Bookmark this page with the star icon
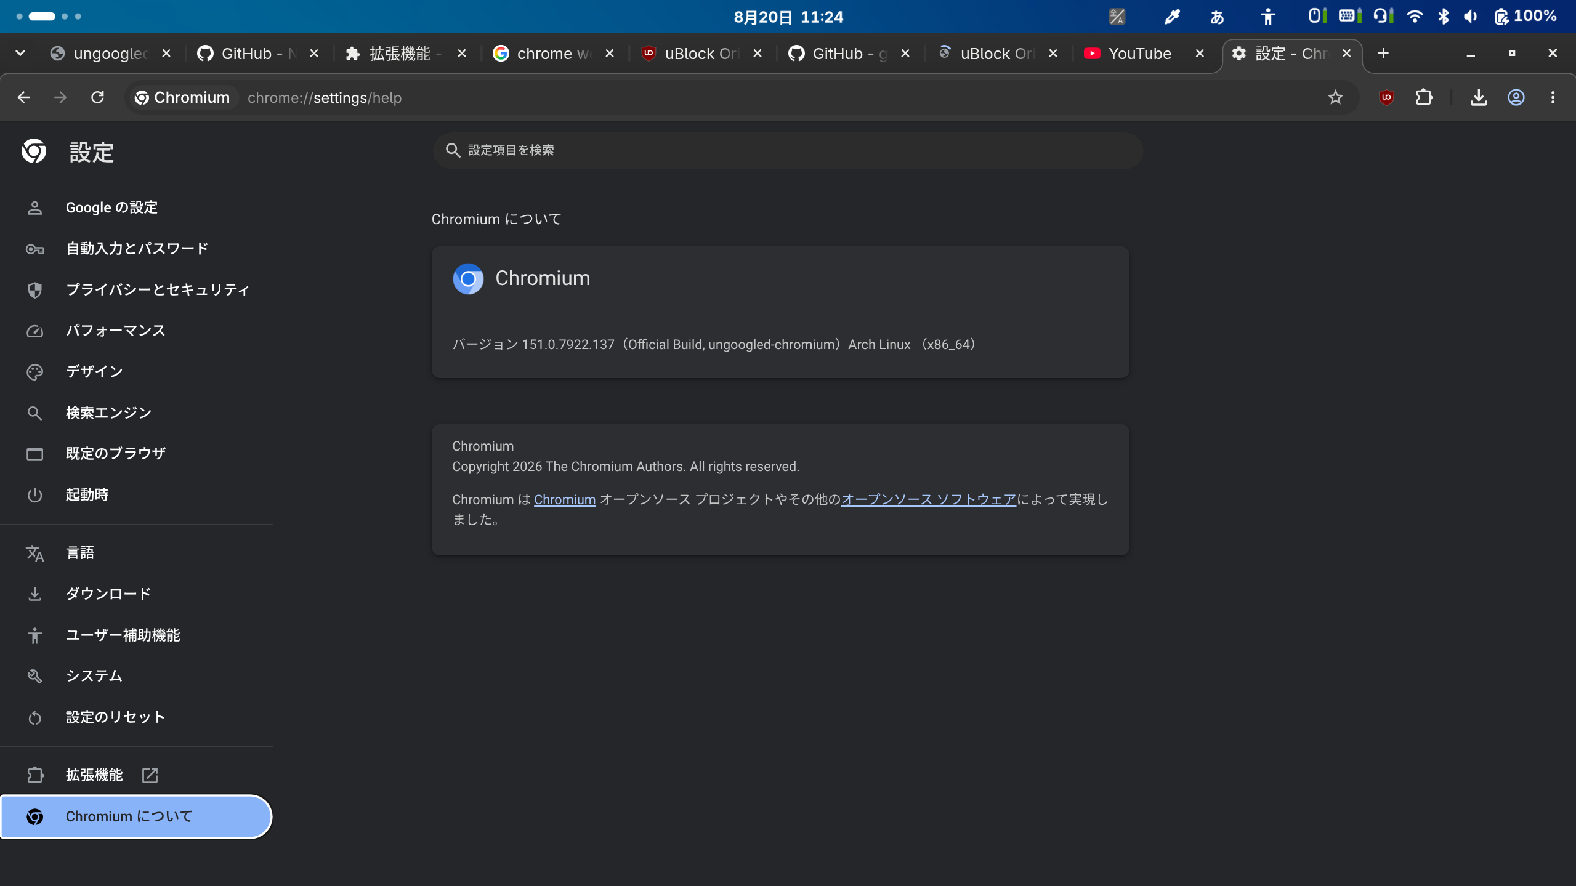This screenshot has height=886, width=1576. (1335, 97)
